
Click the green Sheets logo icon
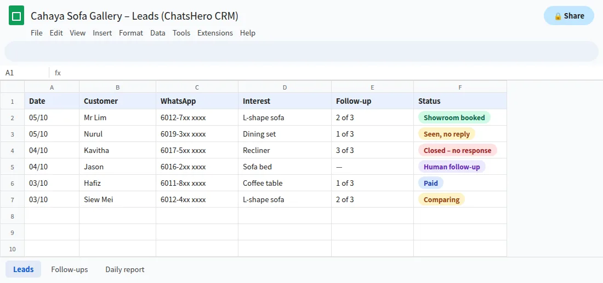coord(16,16)
